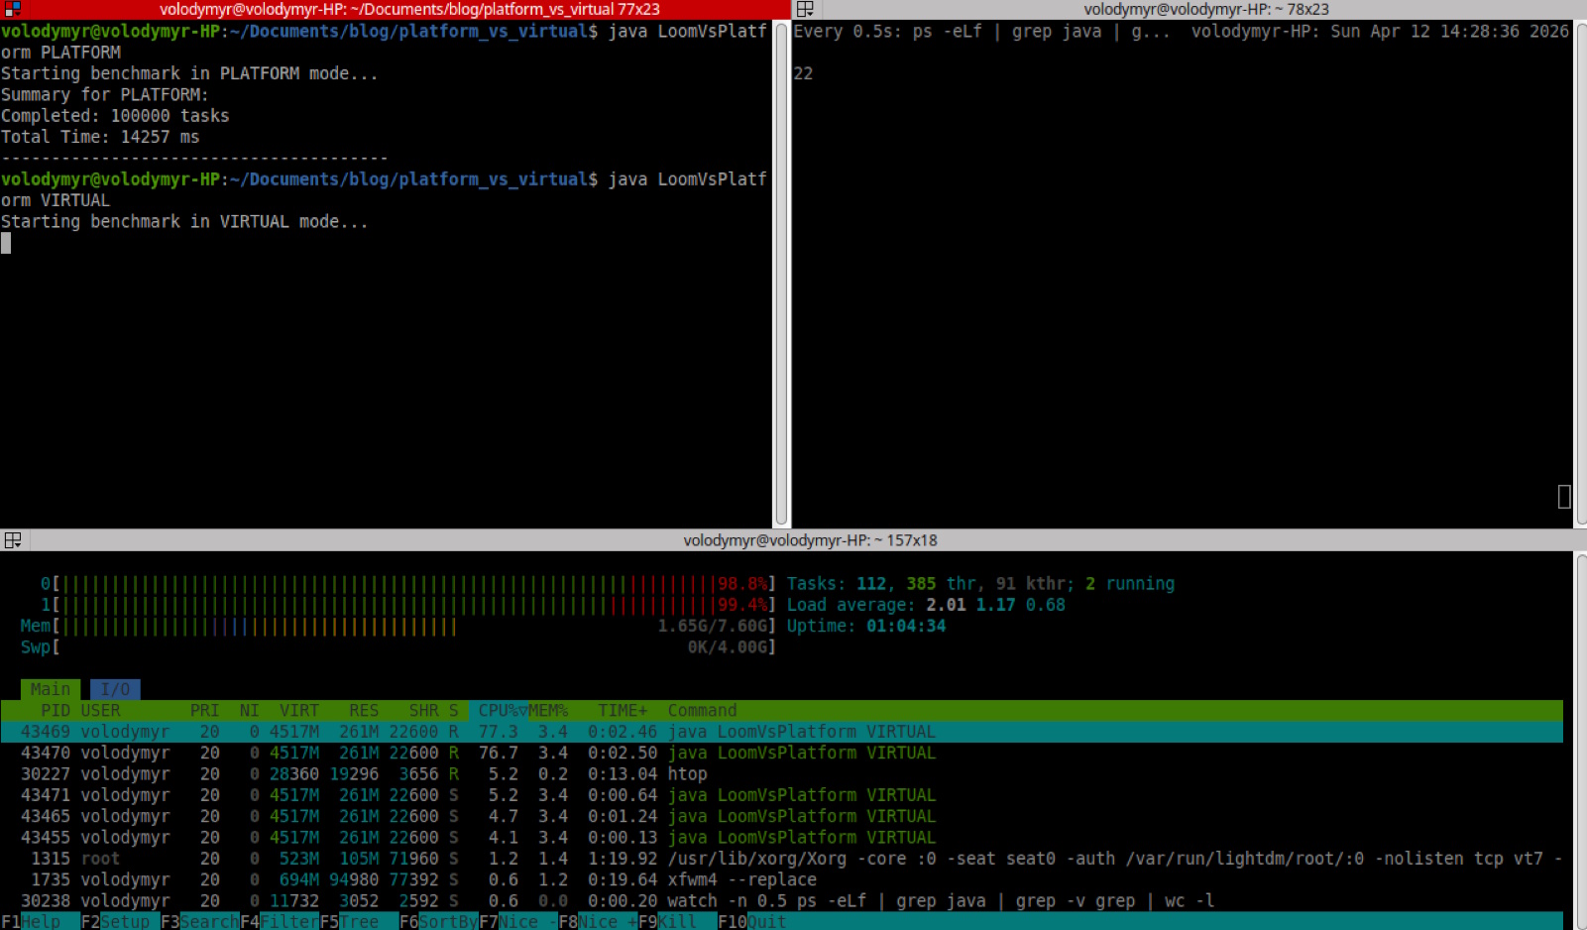The height and width of the screenshot is (930, 1587).
Task: Sort htop by Command column header
Action: [x=702, y=711]
